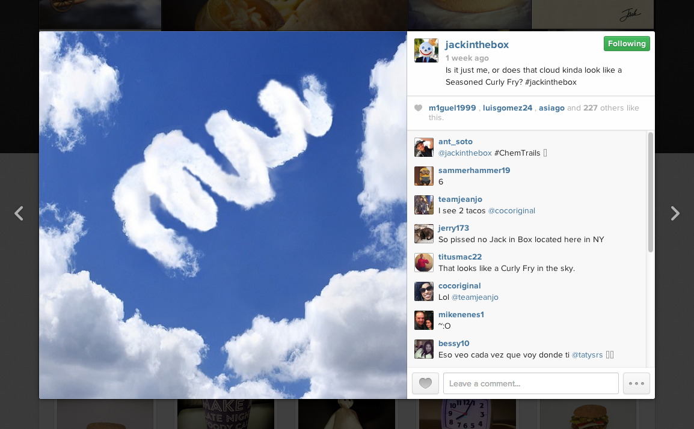Screen dimensions: 694x429
Task: Open luisgomez24 liker profile
Action: point(507,108)
